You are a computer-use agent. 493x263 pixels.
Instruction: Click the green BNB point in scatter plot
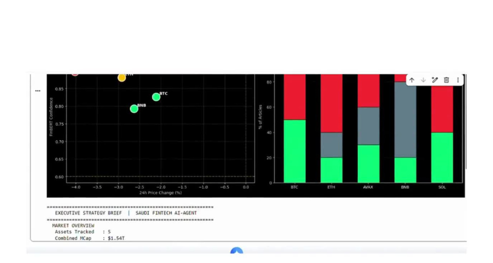tap(134, 109)
